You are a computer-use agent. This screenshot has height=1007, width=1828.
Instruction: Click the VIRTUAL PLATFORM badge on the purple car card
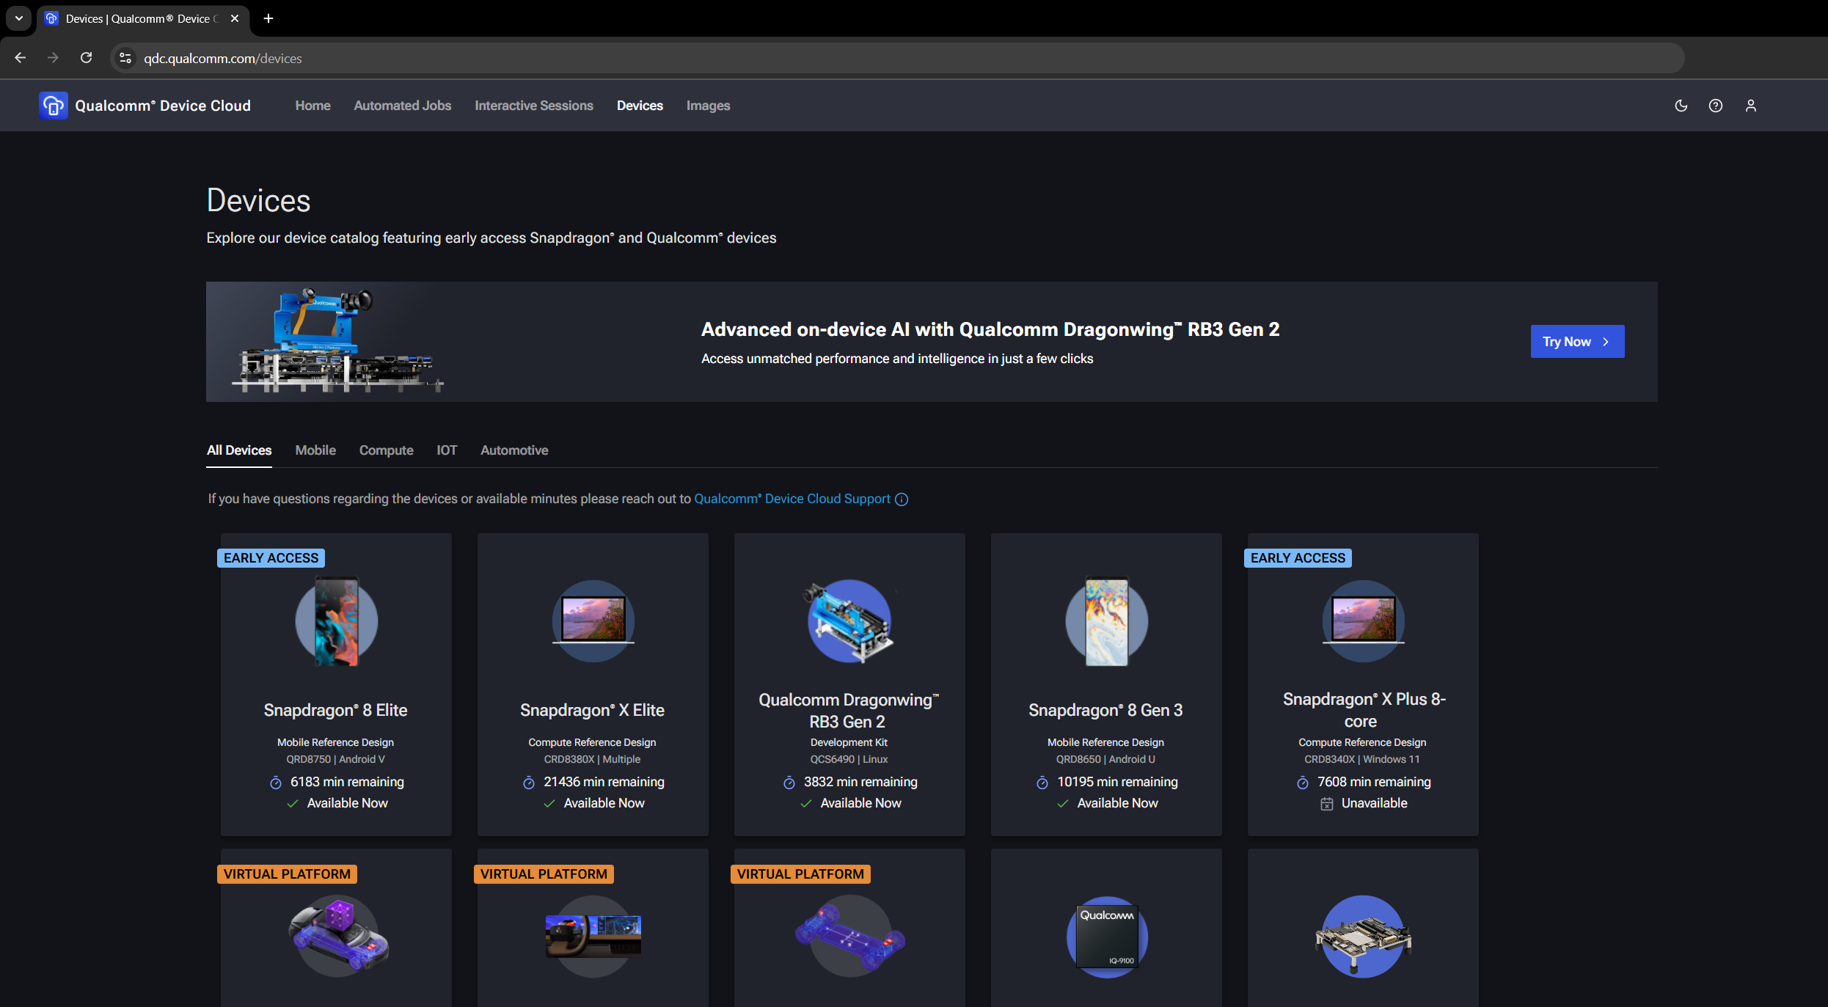tap(287, 874)
